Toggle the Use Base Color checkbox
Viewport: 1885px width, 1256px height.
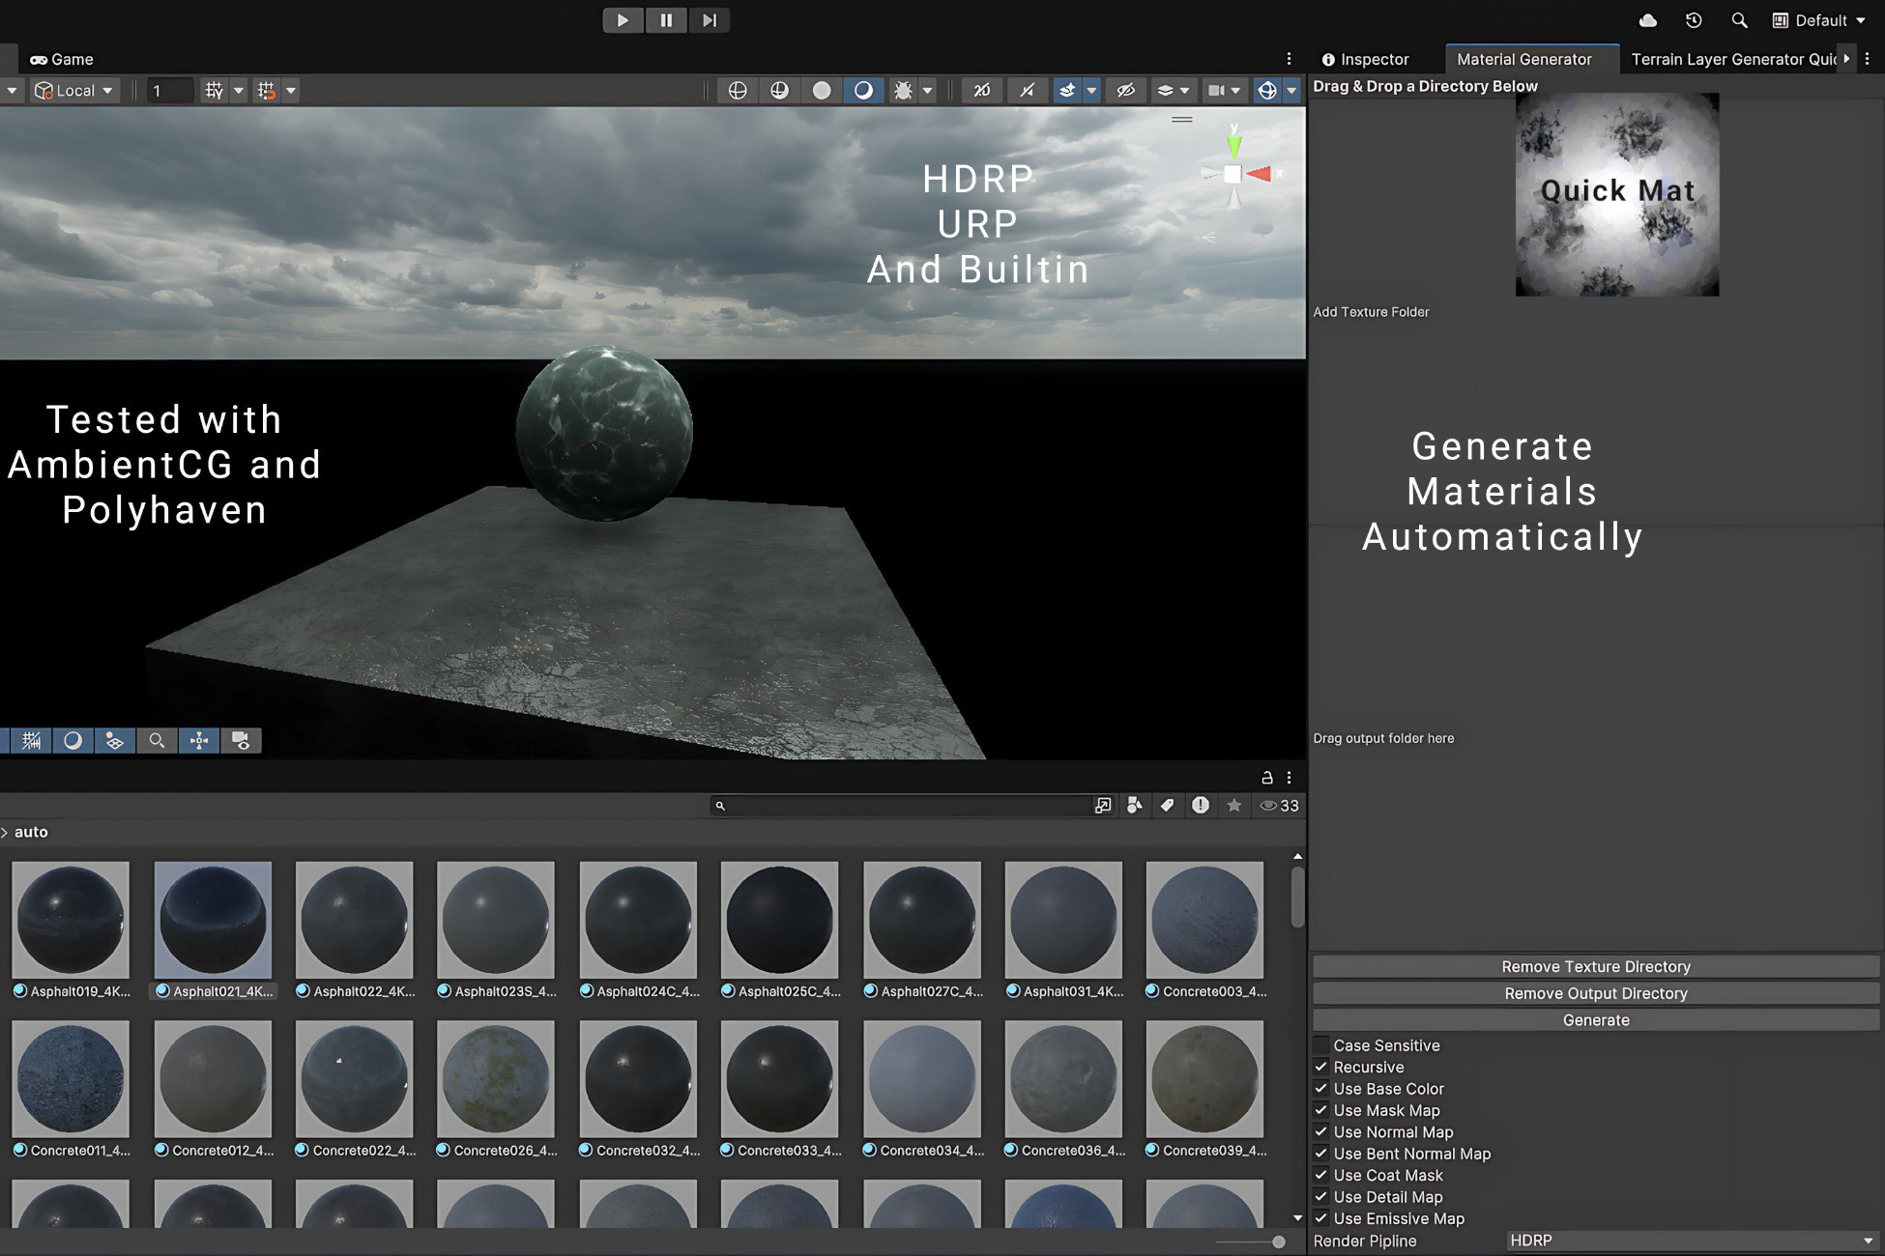(1320, 1089)
